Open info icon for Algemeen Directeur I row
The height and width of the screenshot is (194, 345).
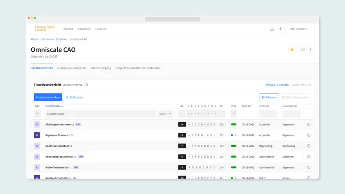coord(309,135)
